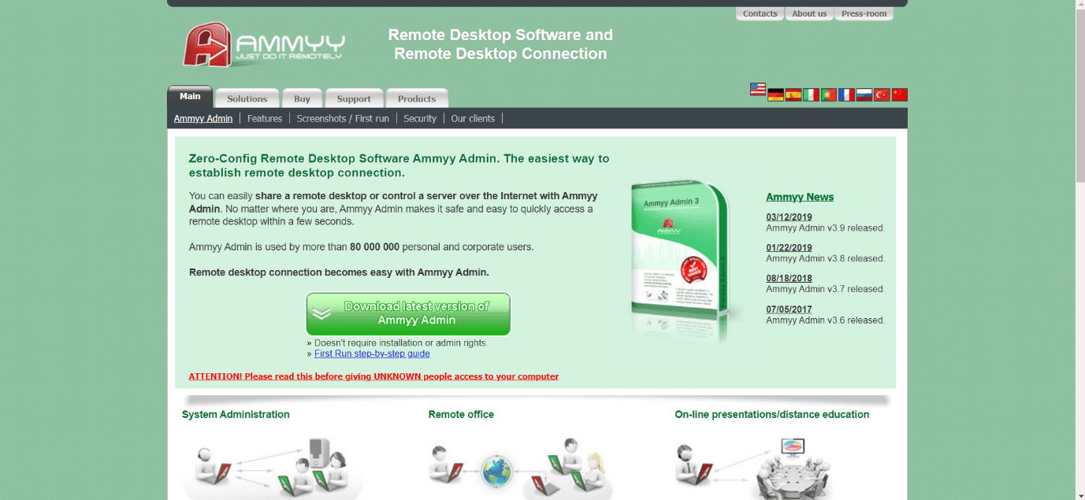Viewport: 1085px width, 500px height.
Task: Open the 07/05/2017 news entry
Action: (x=789, y=309)
